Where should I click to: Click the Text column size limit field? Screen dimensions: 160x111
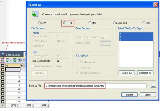point(105,38)
